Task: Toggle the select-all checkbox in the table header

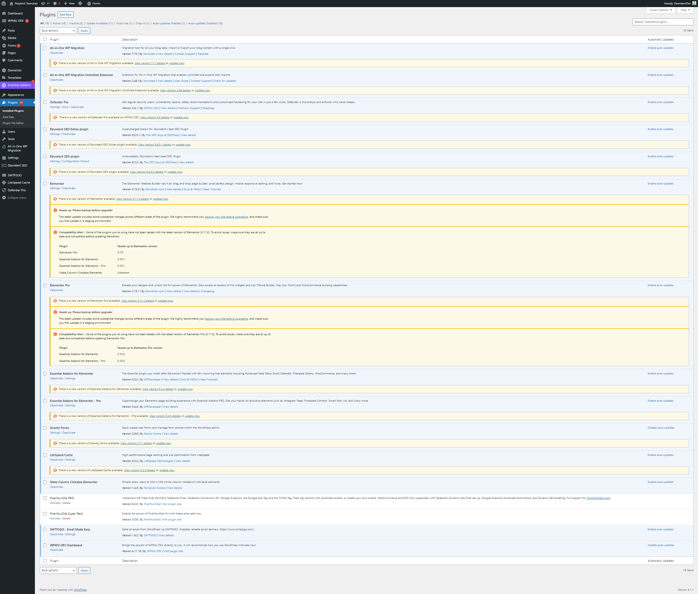Action: tap(45, 40)
